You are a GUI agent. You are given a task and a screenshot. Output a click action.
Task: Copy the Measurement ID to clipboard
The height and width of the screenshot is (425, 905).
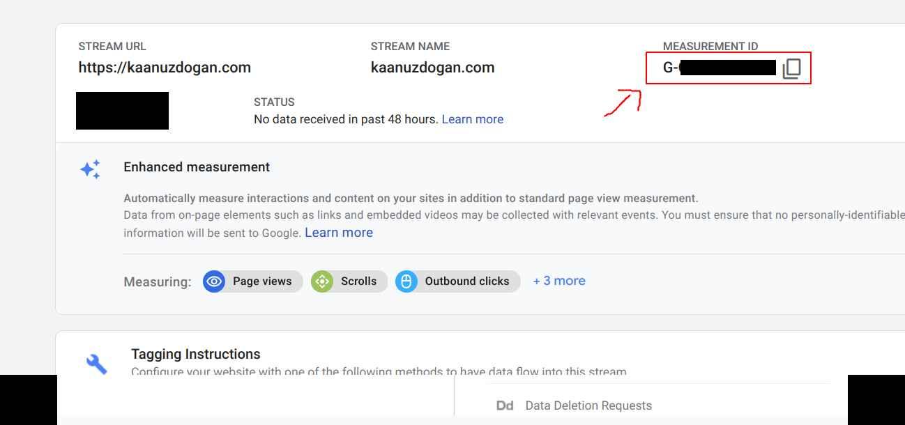[791, 68]
